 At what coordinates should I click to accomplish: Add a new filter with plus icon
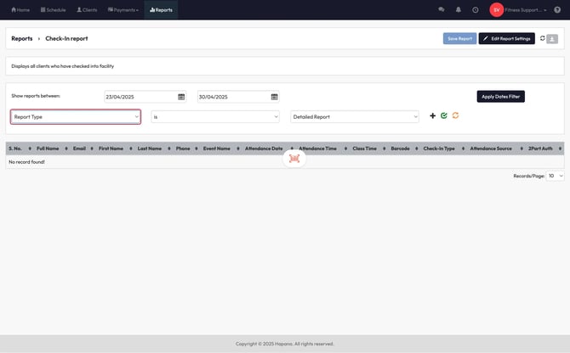point(432,116)
